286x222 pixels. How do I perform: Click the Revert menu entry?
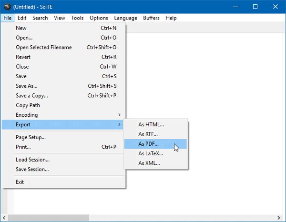point(63,57)
